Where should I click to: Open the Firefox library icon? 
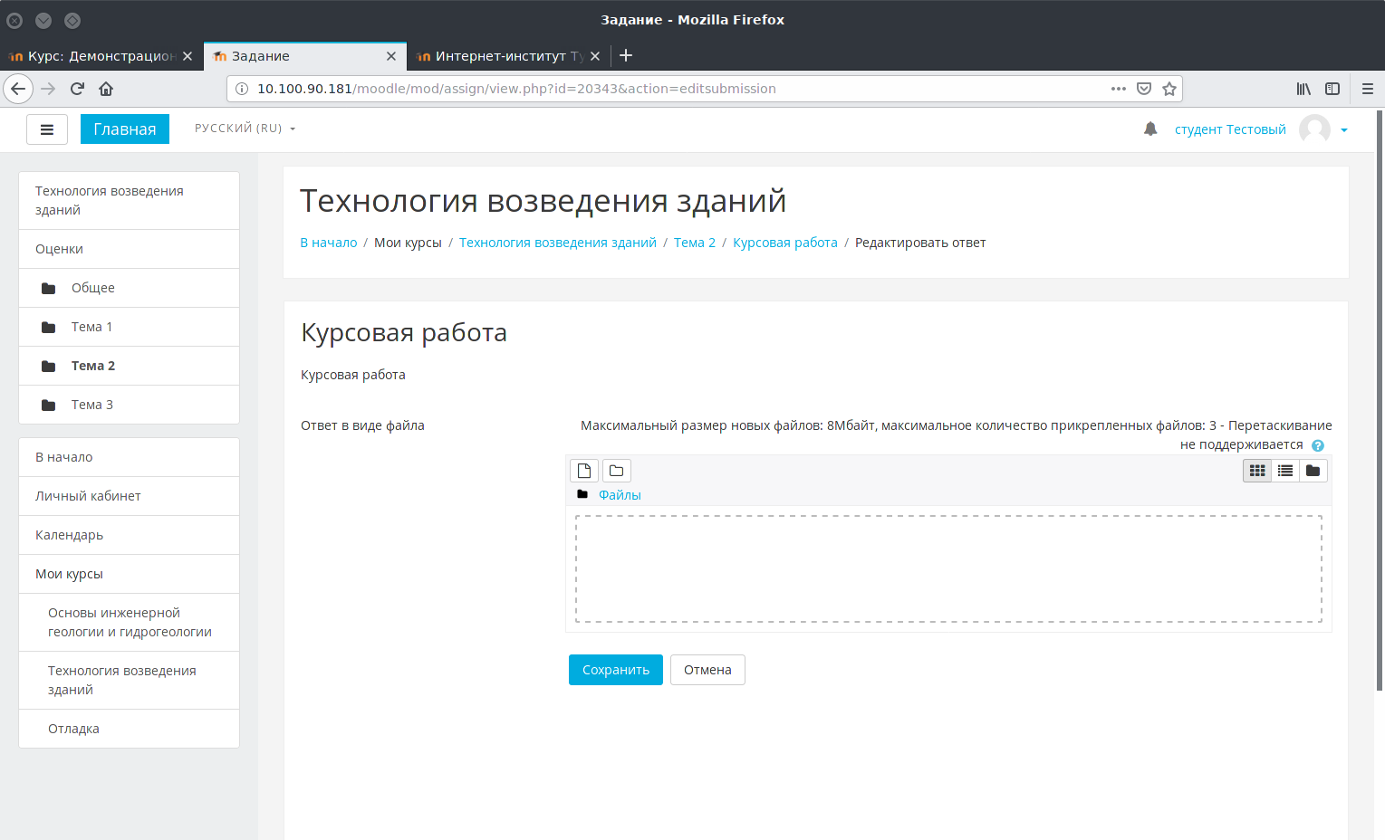pos(1303,89)
